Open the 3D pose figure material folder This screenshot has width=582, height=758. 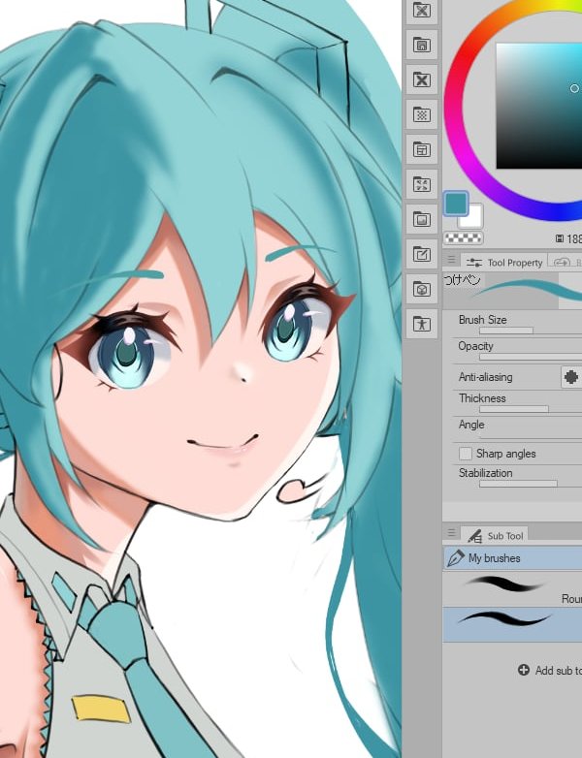click(422, 324)
